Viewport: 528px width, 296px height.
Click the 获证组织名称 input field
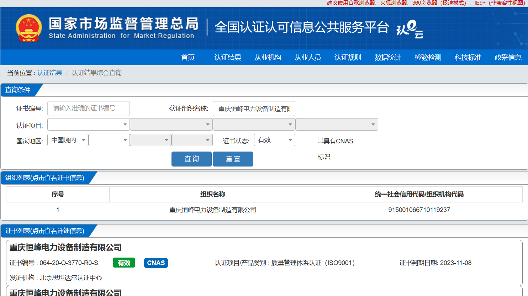point(254,109)
